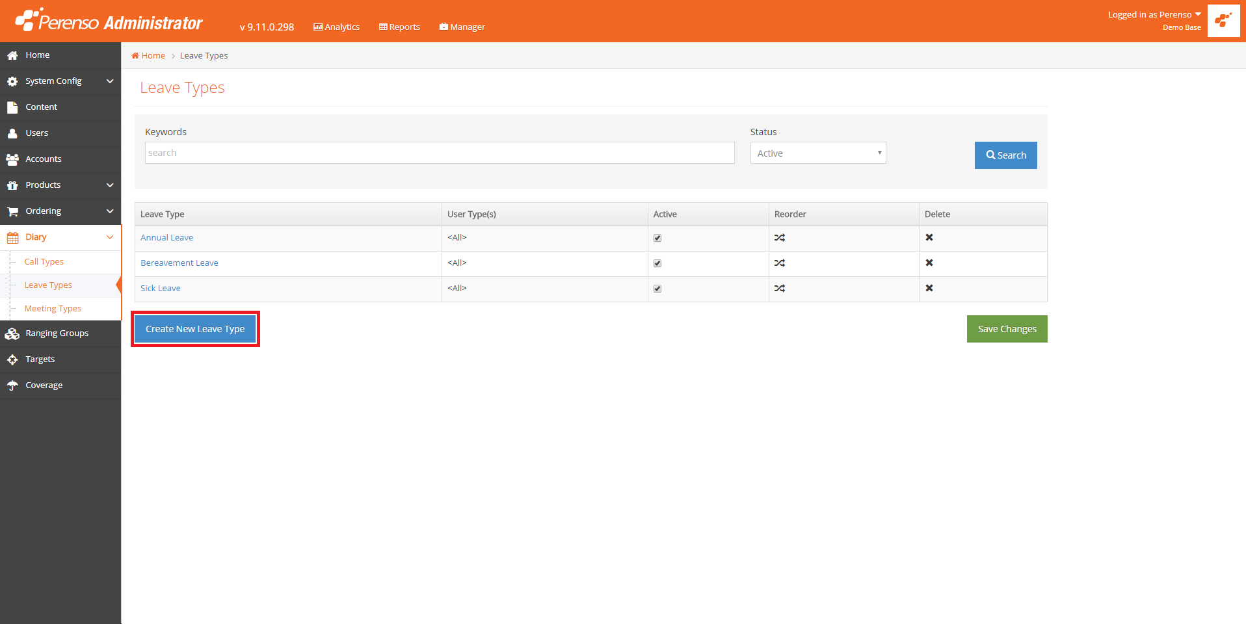
Task: Click the Ranging Groups cubes icon
Action: 12,333
